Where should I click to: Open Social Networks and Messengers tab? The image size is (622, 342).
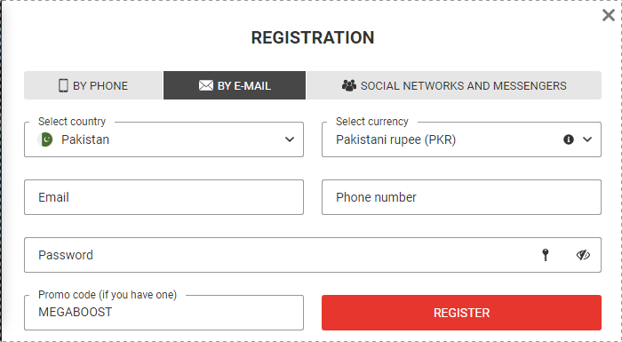pyautogui.click(x=454, y=85)
